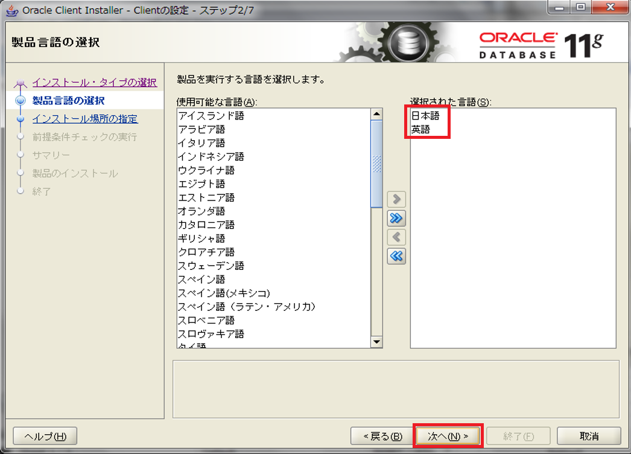
Task: Click scrollbar thumb in available languages list
Action: point(376,164)
